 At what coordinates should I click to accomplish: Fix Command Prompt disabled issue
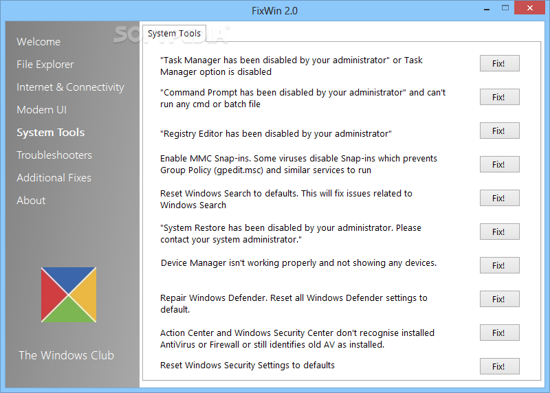[500, 97]
